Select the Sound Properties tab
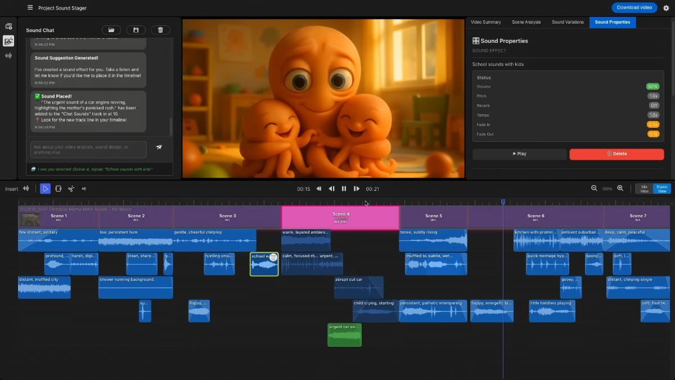The image size is (675, 380). [x=613, y=22]
